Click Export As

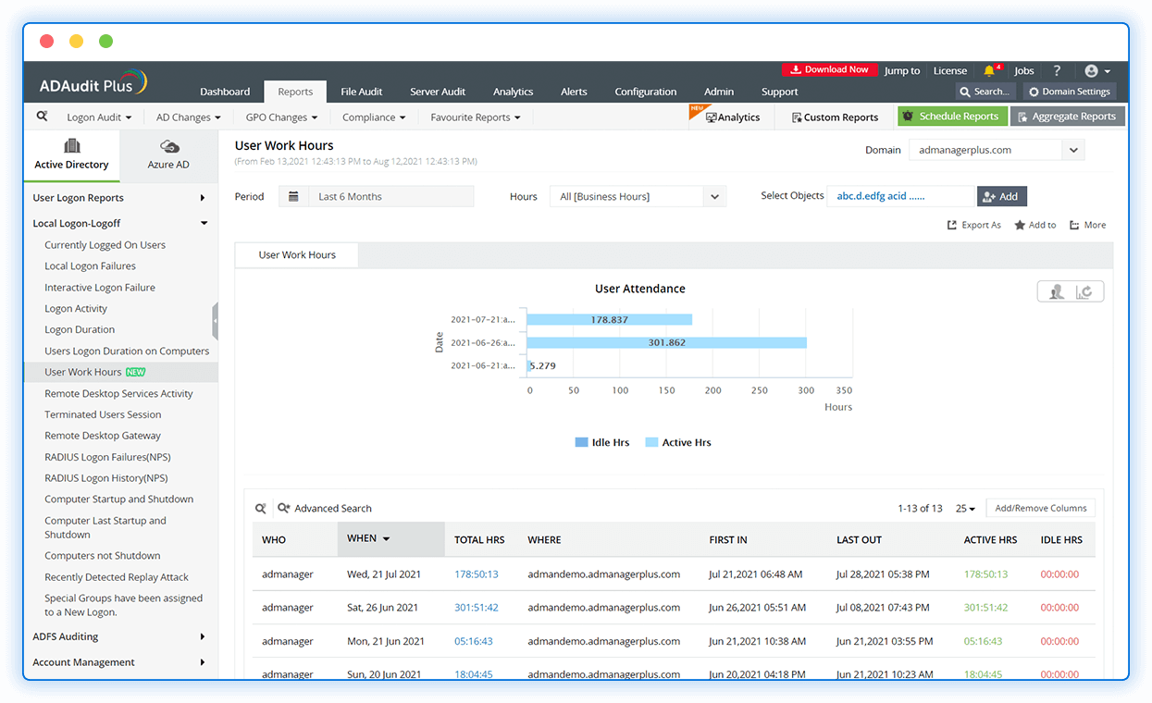(974, 225)
